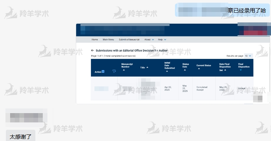Open Main Menu in navigation bar
This screenshot has width=271, height=141.
pyautogui.click(x=108, y=40)
